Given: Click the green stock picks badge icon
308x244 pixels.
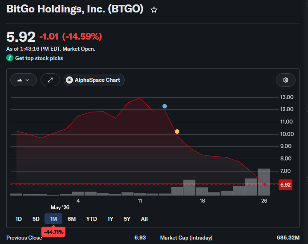Looking at the screenshot, I should click(x=10, y=58).
